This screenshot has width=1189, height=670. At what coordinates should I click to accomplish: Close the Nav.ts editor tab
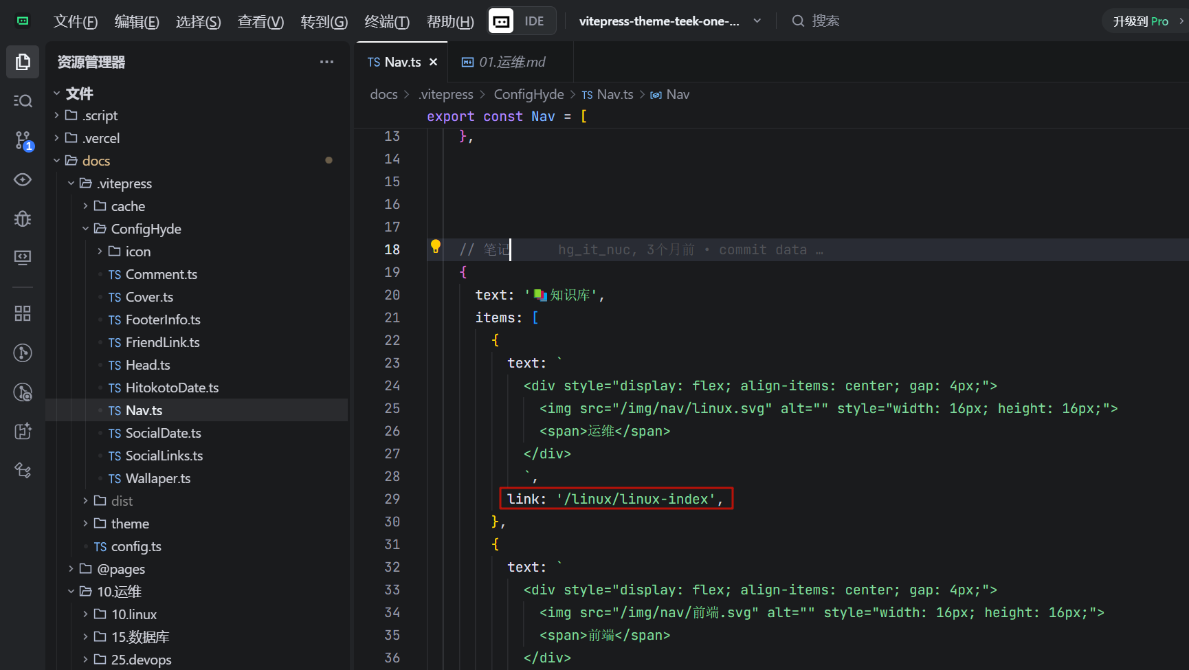point(434,62)
